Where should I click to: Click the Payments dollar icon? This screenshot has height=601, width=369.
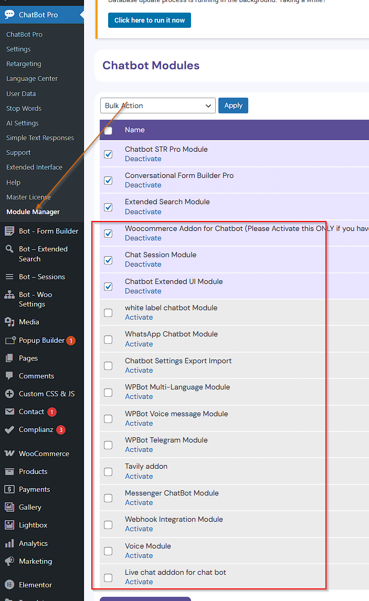(9, 489)
